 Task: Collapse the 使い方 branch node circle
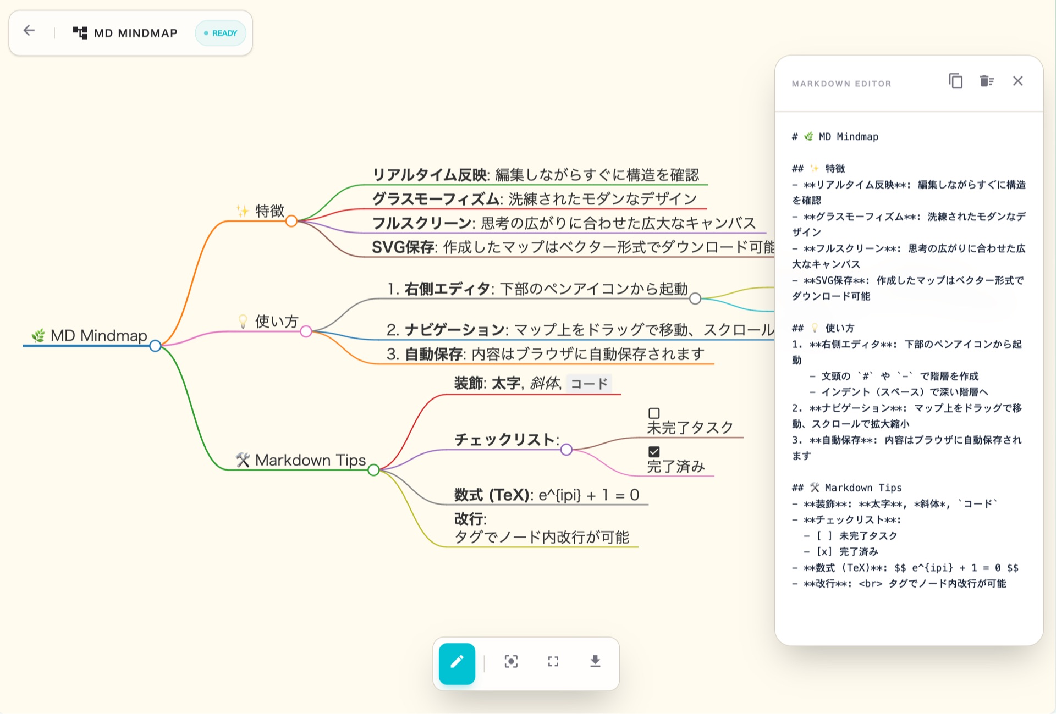306,331
